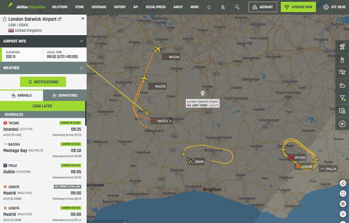Click the muted notifications bell icon
The width and height of the screenshot is (349, 223).
click(223, 7)
